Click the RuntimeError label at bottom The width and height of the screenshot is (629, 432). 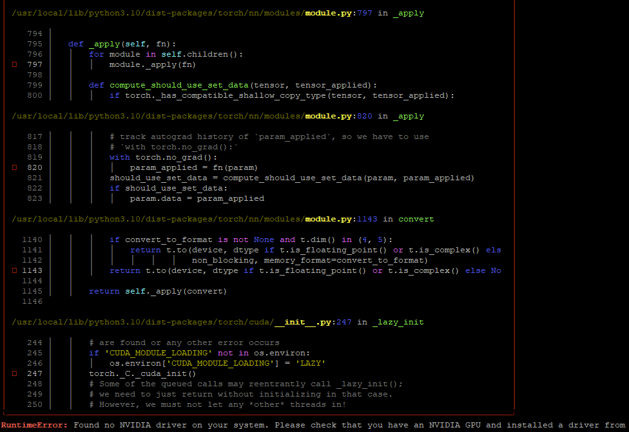35,425
